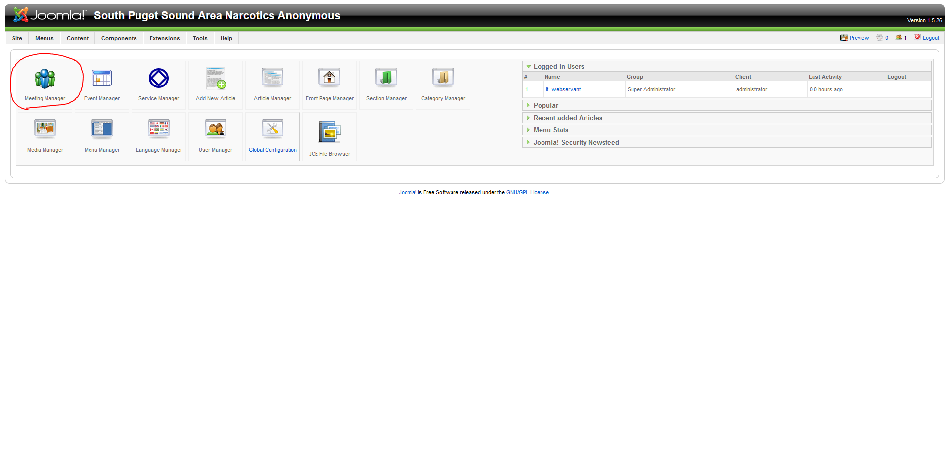The width and height of the screenshot is (949, 466).
Task: Open the Menu Manager icon
Action: click(x=102, y=129)
